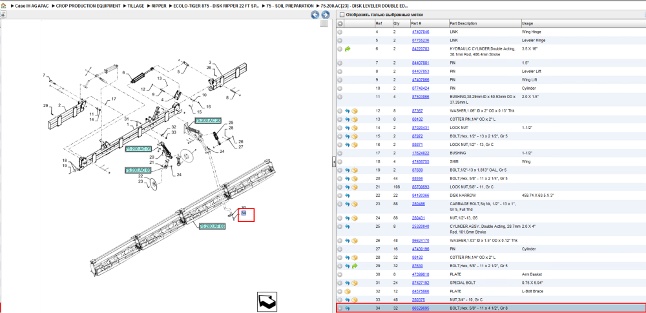646x313 pixels.
Task: Click the blue arrow icon for LOCK NUT 87020431
Action: 348,128
